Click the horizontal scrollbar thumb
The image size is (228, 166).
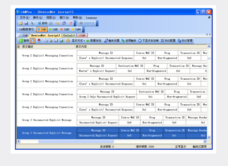tap(76, 141)
